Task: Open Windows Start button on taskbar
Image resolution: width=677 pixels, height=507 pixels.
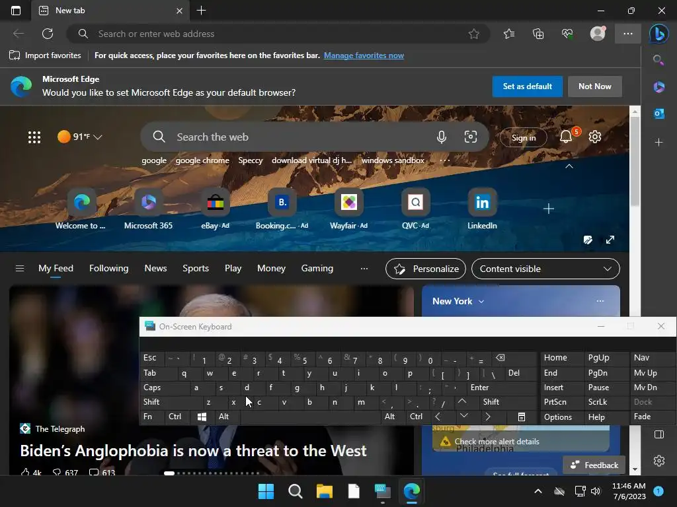Action: point(266,491)
